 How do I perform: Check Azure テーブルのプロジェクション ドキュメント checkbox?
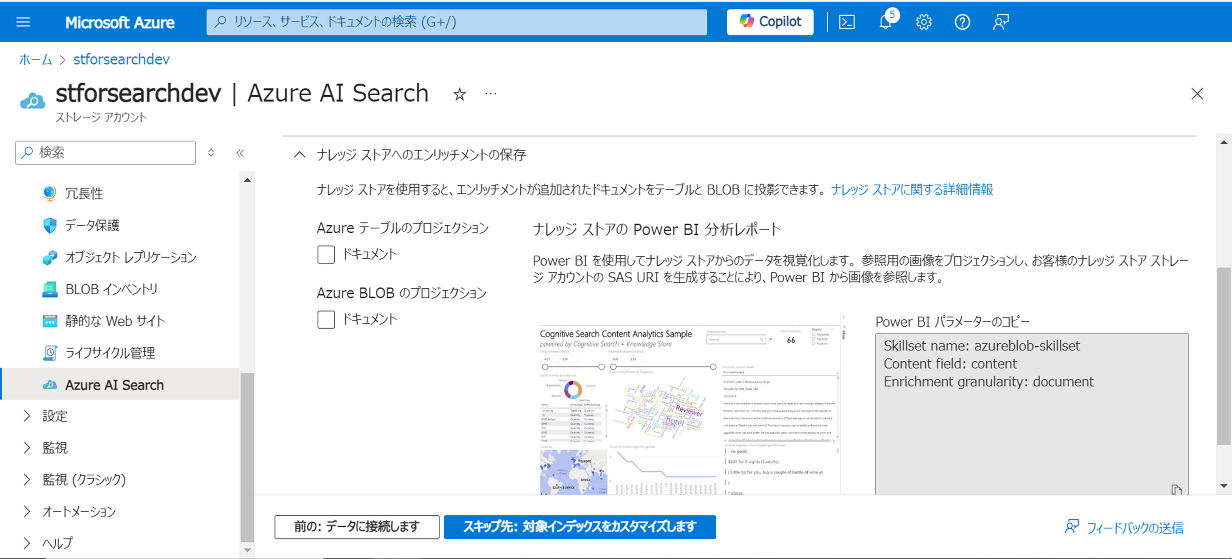point(326,254)
